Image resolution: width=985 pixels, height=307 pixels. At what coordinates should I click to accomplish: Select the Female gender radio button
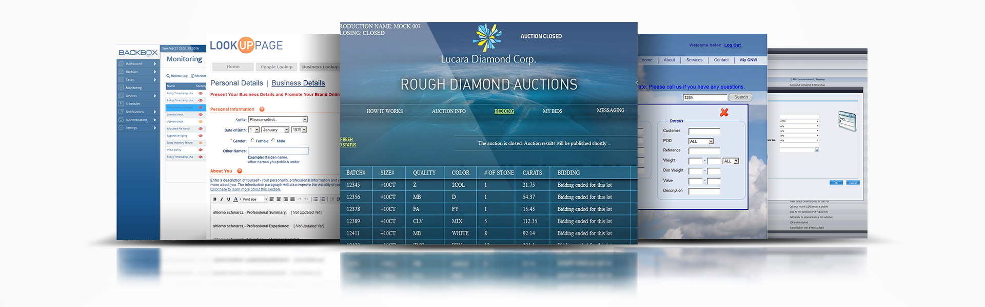[252, 141]
